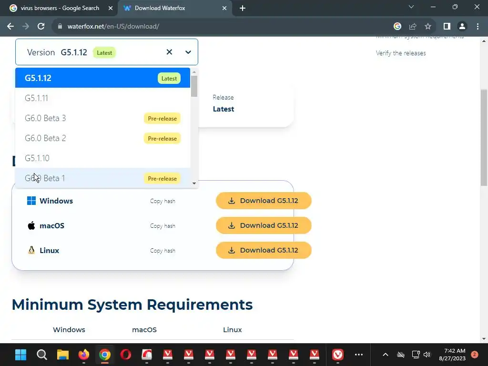Copy hash for the Windows build
Viewport: 488px width, 366px height.
coord(163,201)
